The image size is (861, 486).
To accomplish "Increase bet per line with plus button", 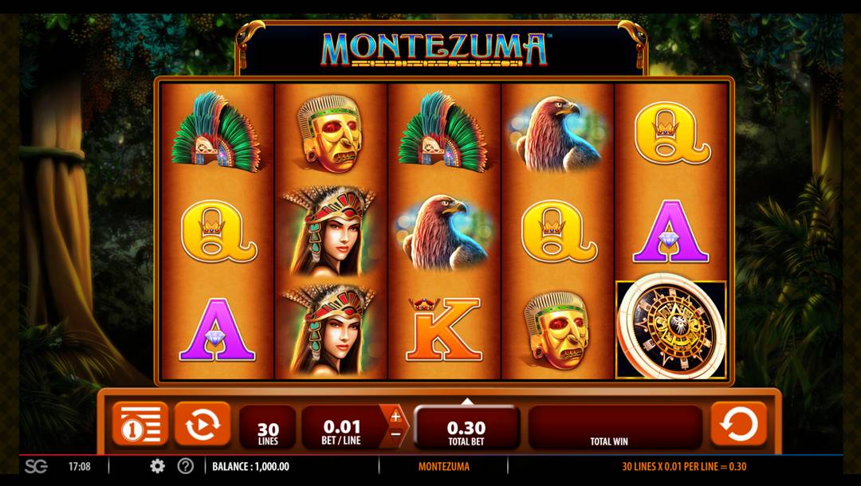I will tap(395, 417).
